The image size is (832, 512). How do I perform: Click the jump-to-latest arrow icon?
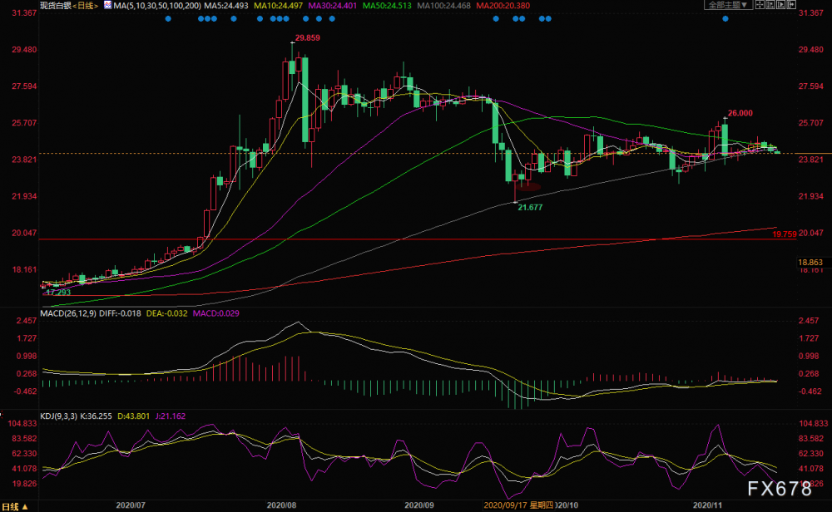792,5
